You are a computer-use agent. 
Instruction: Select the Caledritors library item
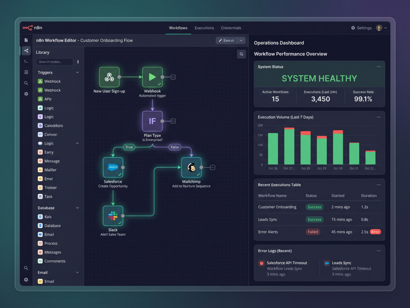[50, 126]
